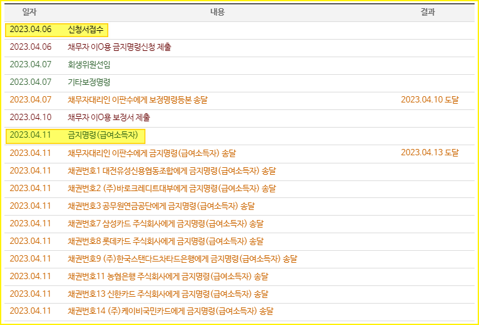Click date 2023.04.06 of 신청서접수 row
The image size is (479, 325).
[31, 30]
